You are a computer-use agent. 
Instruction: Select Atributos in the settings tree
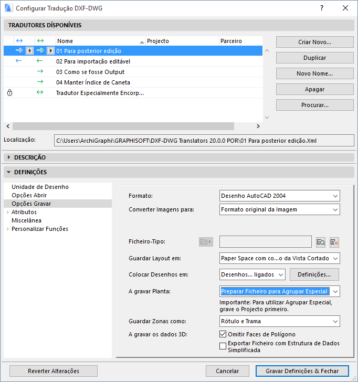24,212
